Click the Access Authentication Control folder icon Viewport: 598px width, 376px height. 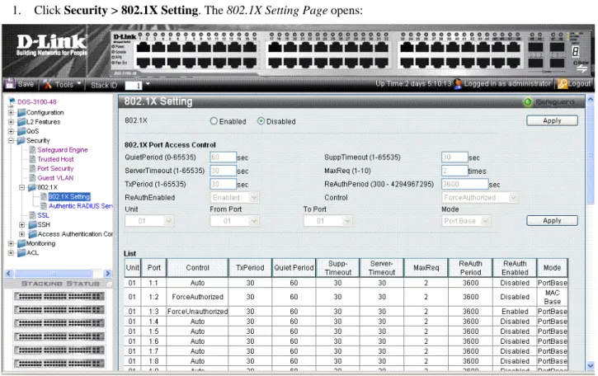click(32, 233)
